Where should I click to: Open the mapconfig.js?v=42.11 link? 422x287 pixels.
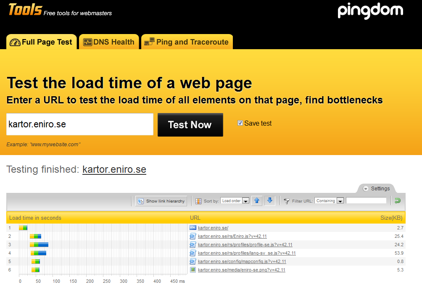click(x=242, y=261)
